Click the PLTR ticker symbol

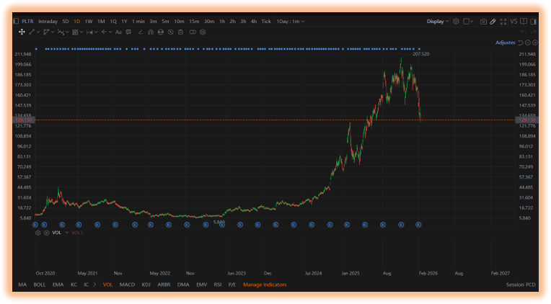click(27, 22)
